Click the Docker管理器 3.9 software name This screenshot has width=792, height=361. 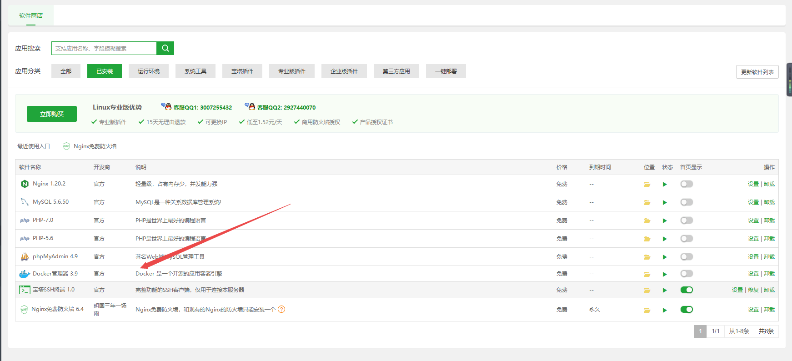[55, 274]
